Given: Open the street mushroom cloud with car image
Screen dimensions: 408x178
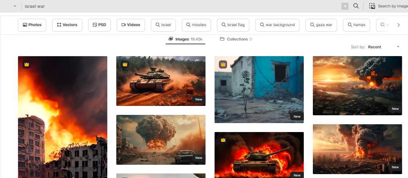Looking at the screenshot, I should pyautogui.click(x=161, y=140).
